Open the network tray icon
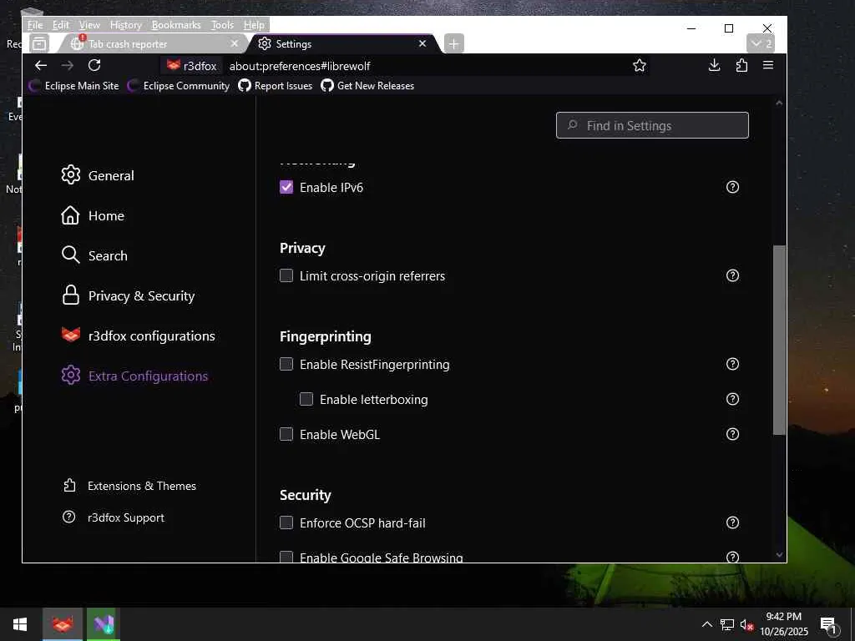855x641 pixels. [x=727, y=624]
